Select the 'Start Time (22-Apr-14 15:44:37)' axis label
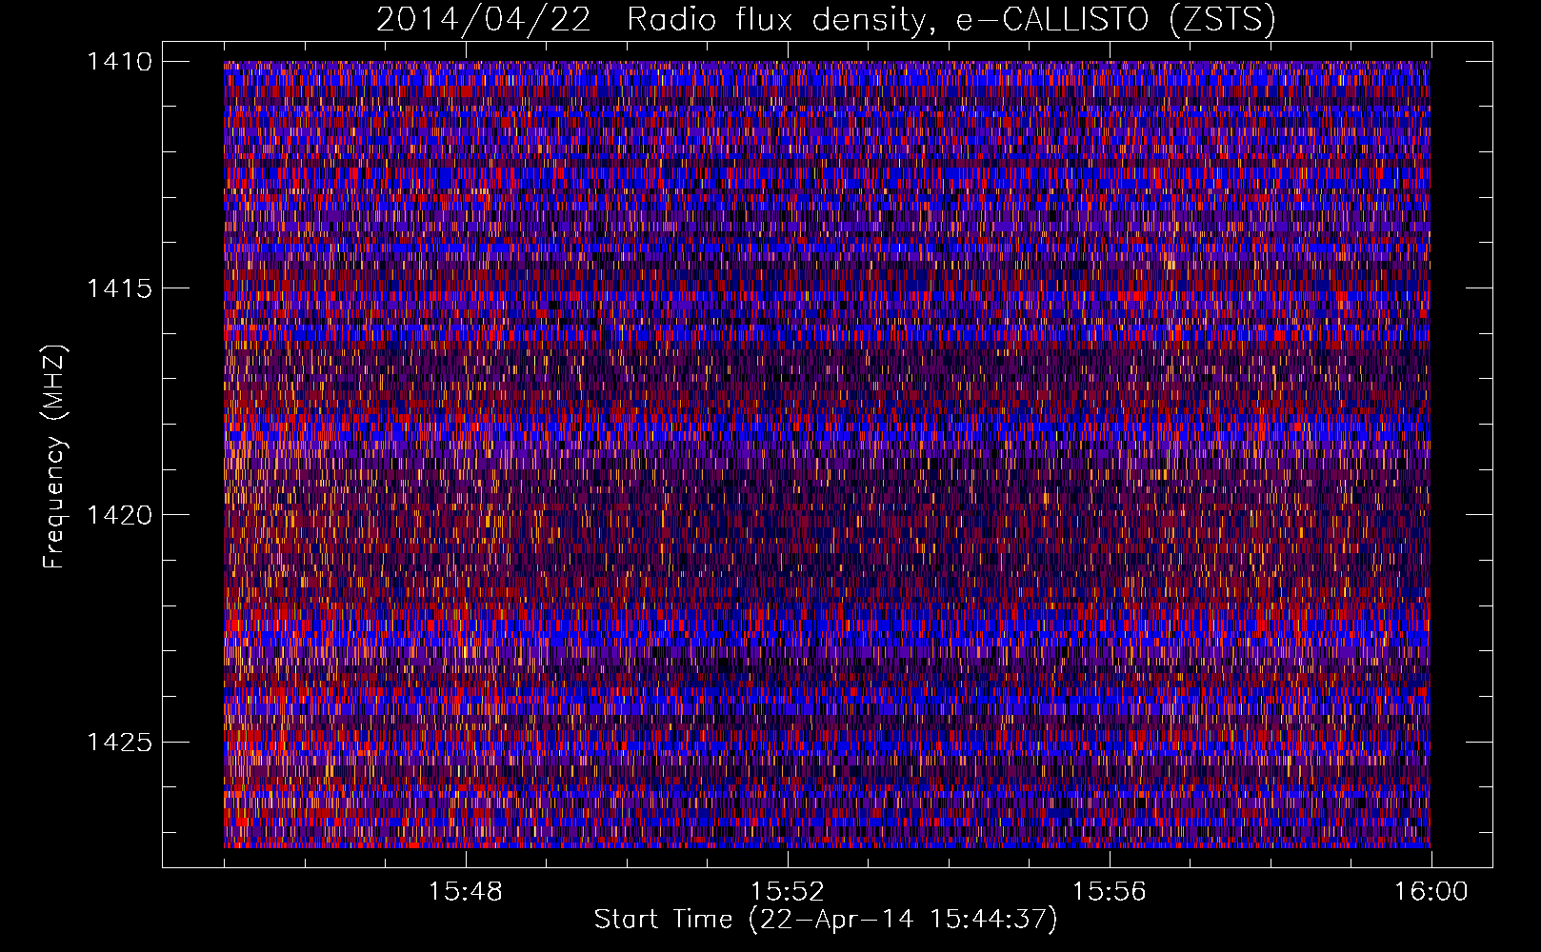Image resolution: width=1541 pixels, height=952 pixels. pos(826,920)
